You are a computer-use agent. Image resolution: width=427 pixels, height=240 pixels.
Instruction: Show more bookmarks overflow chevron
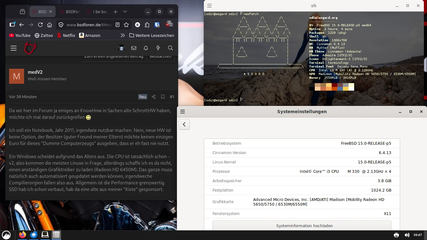[x=123, y=35]
